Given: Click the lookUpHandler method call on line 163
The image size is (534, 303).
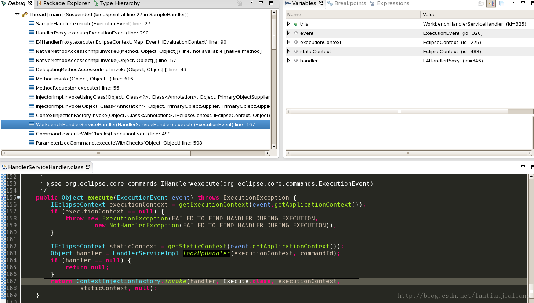Looking at the screenshot, I should click(x=207, y=253).
